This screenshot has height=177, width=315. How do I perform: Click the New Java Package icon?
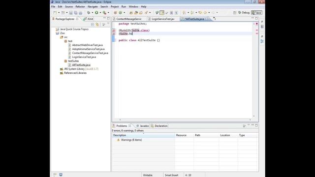point(115,13)
